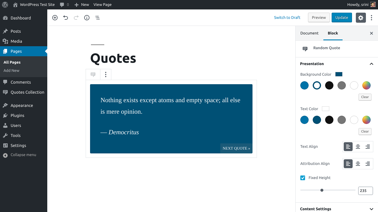Choose the black text color swatch
378x212 pixels.
(329, 120)
